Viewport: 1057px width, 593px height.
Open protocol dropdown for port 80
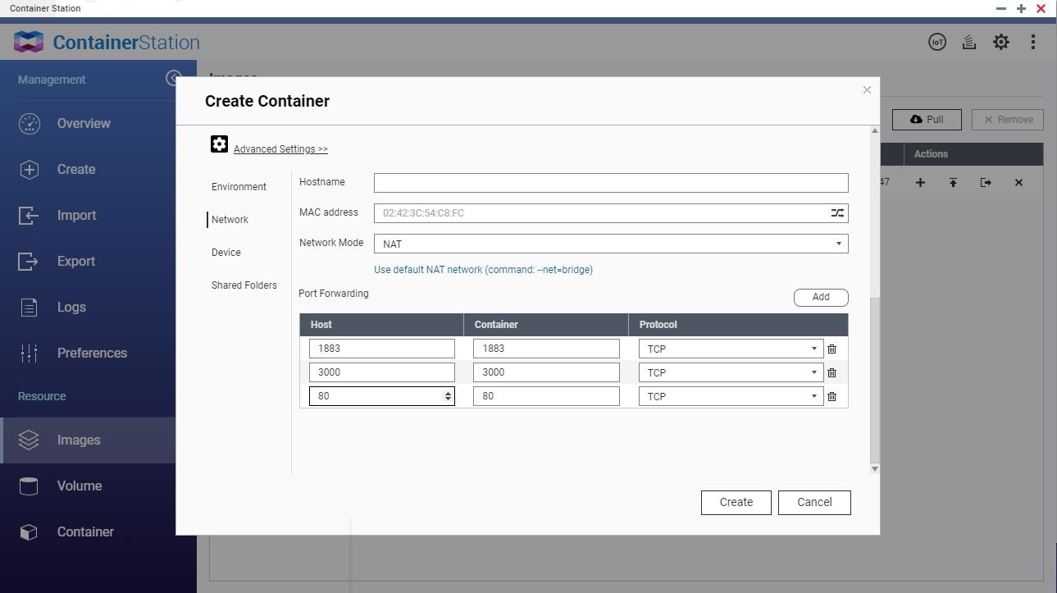731,396
